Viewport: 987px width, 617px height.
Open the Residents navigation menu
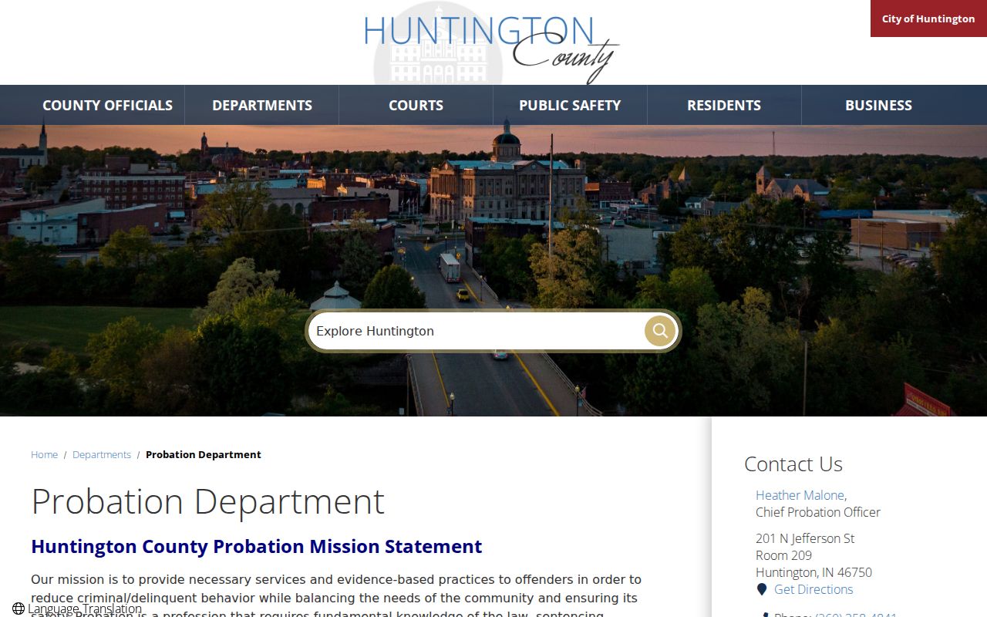click(724, 105)
